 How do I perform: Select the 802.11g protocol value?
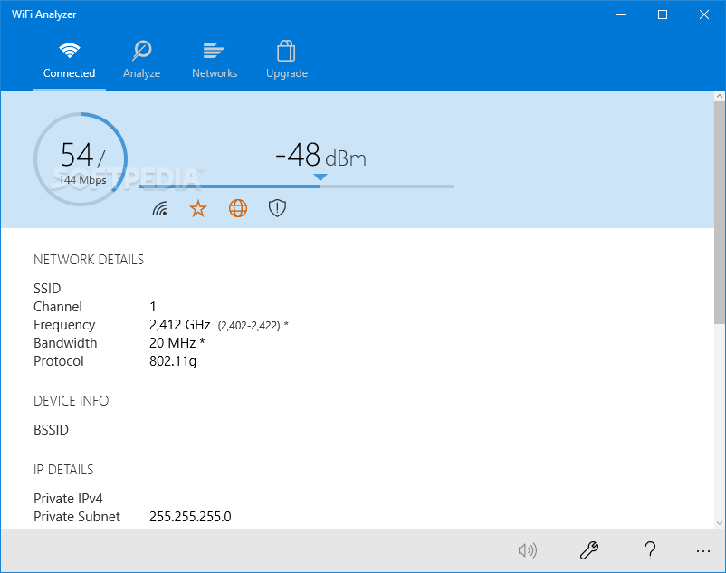[x=173, y=361]
